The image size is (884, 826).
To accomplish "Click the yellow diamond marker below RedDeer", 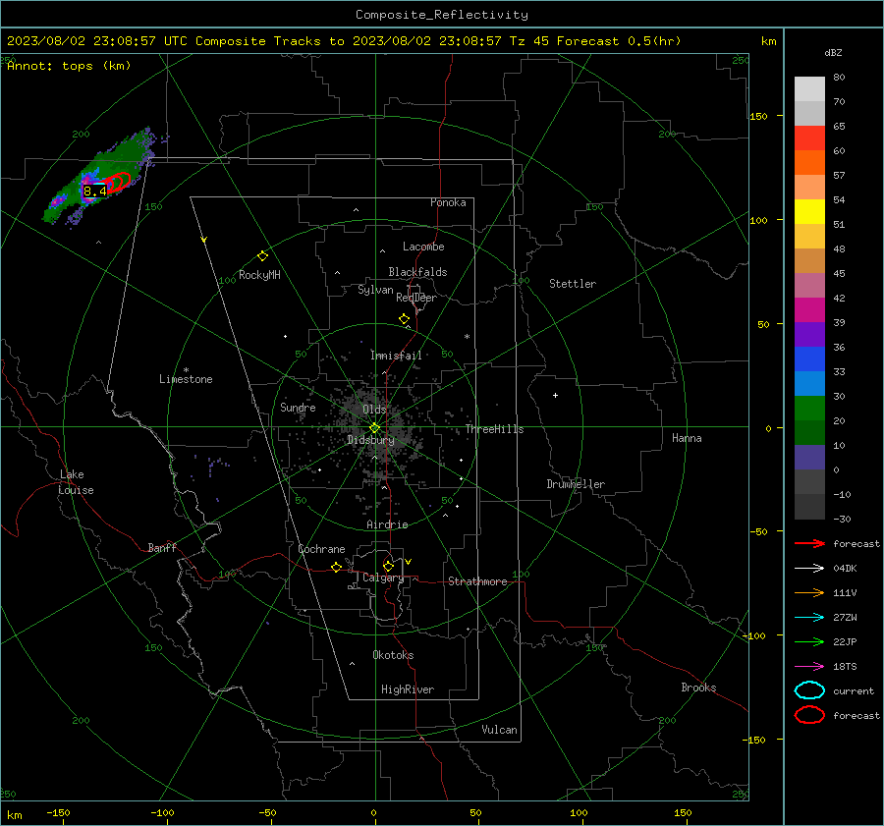I will [x=404, y=319].
